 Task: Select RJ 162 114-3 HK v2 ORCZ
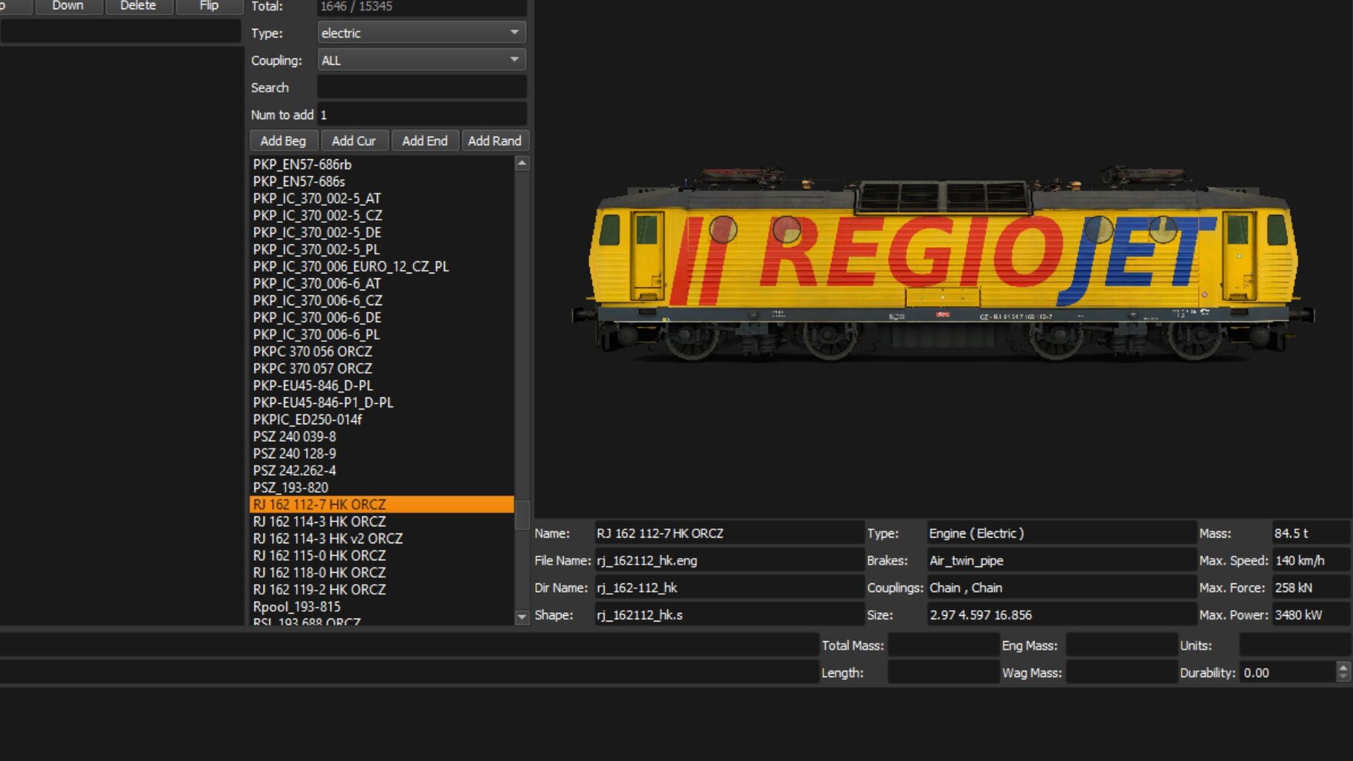(x=328, y=539)
